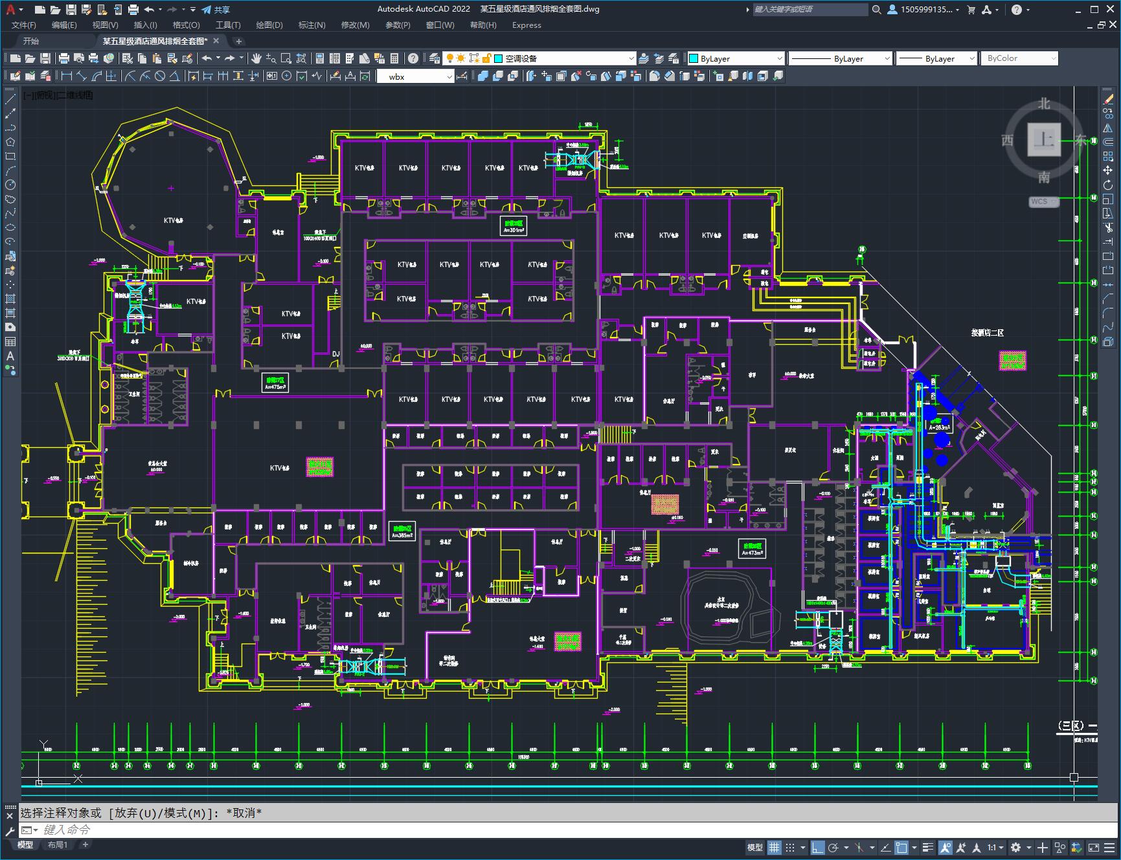Select the Linear dimension tool

(66, 76)
